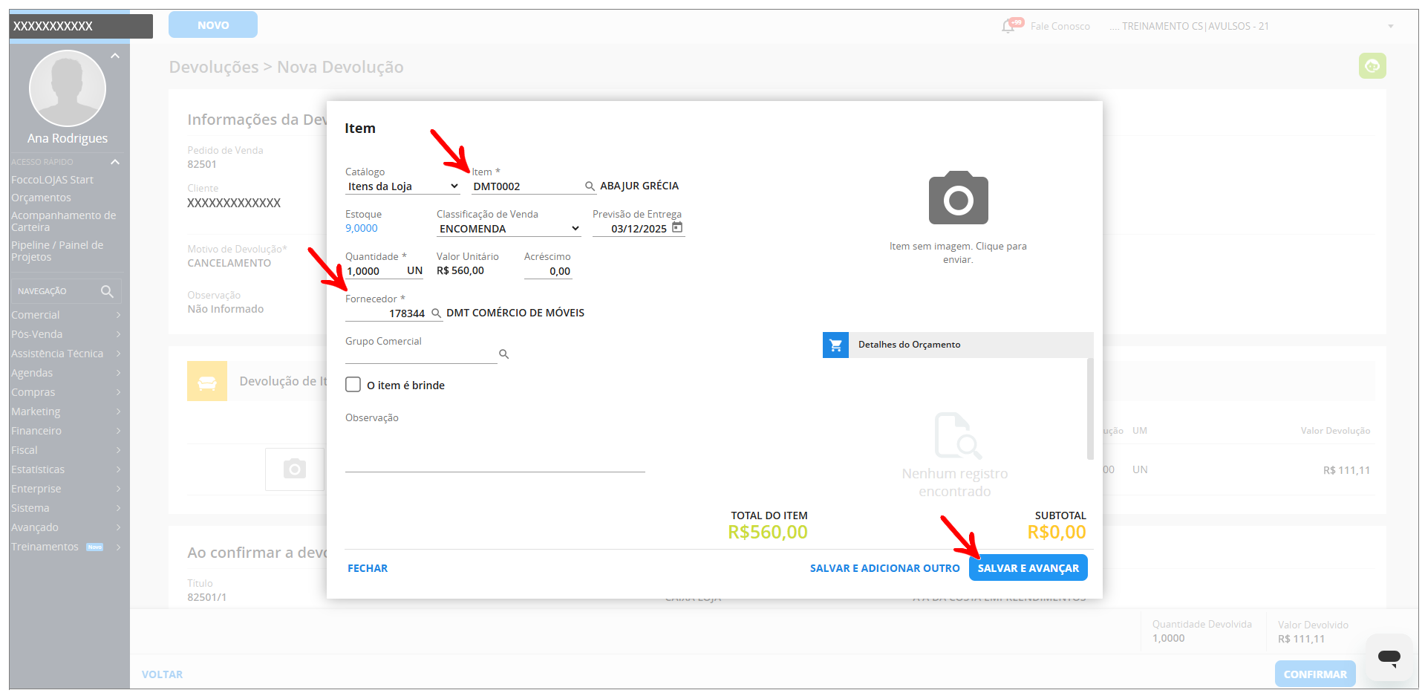Click the Grupo Comercial search icon
Viewport: 1425px width, 693px height.
point(503,354)
